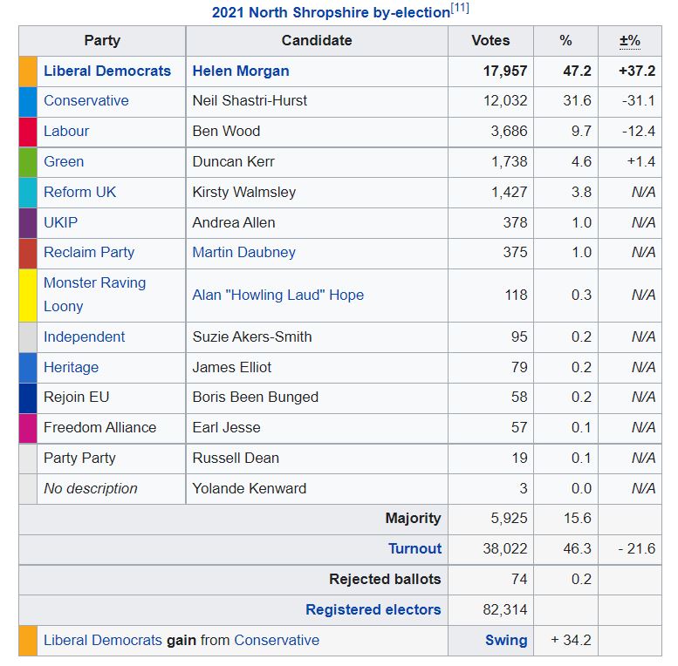Select the green Green party color swatch
The image size is (678, 666).
(x=28, y=162)
